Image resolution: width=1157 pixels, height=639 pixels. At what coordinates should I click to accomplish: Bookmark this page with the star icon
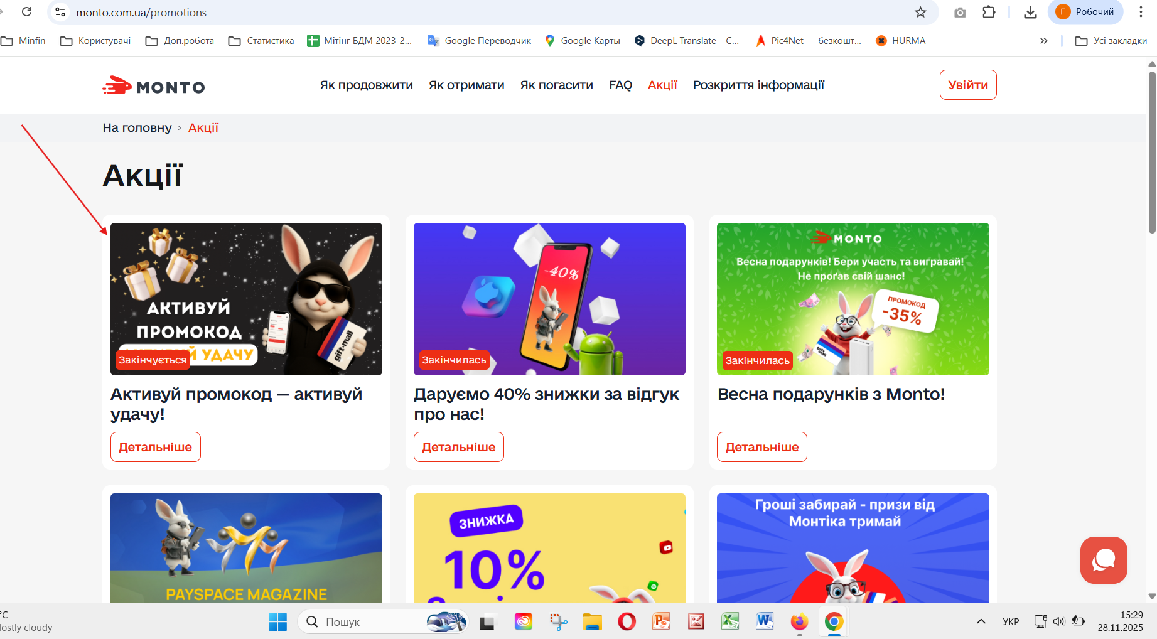click(920, 12)
